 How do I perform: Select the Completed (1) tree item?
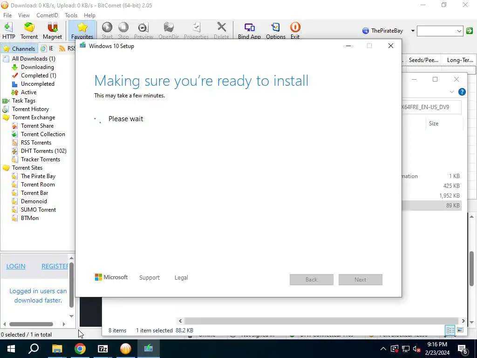[x=38, y=75]
